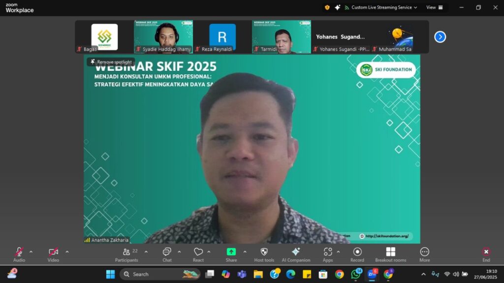Expand video settings caret beside Video
This screenshot has width=504, height=283.
tap(67, 252)
